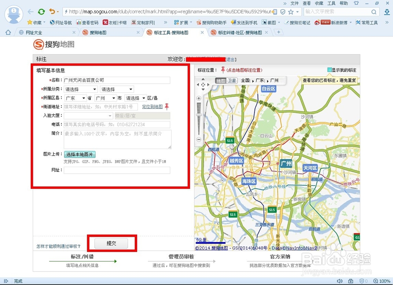Open the 广东 province dropdown
The width and height of the screenshot is (393, 285).
tap(75, 98)
